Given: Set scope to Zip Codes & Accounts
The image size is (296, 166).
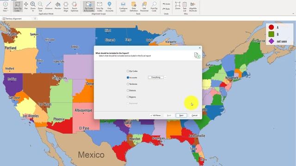Looking at the screenshot, I should click(x=89, y=7).
